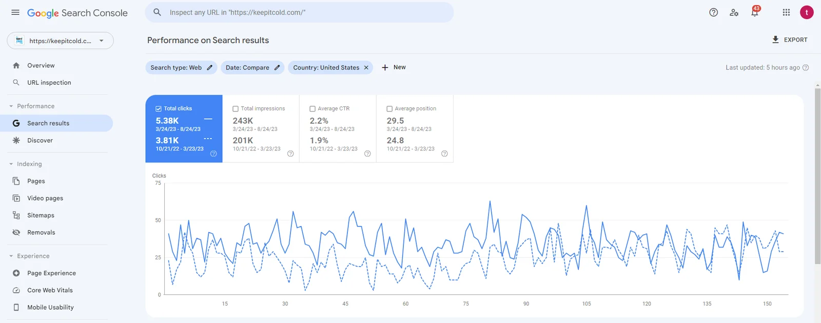Click help icon on Average CTR card
Screen dimensions: 821x323
(x=367, y=154)
